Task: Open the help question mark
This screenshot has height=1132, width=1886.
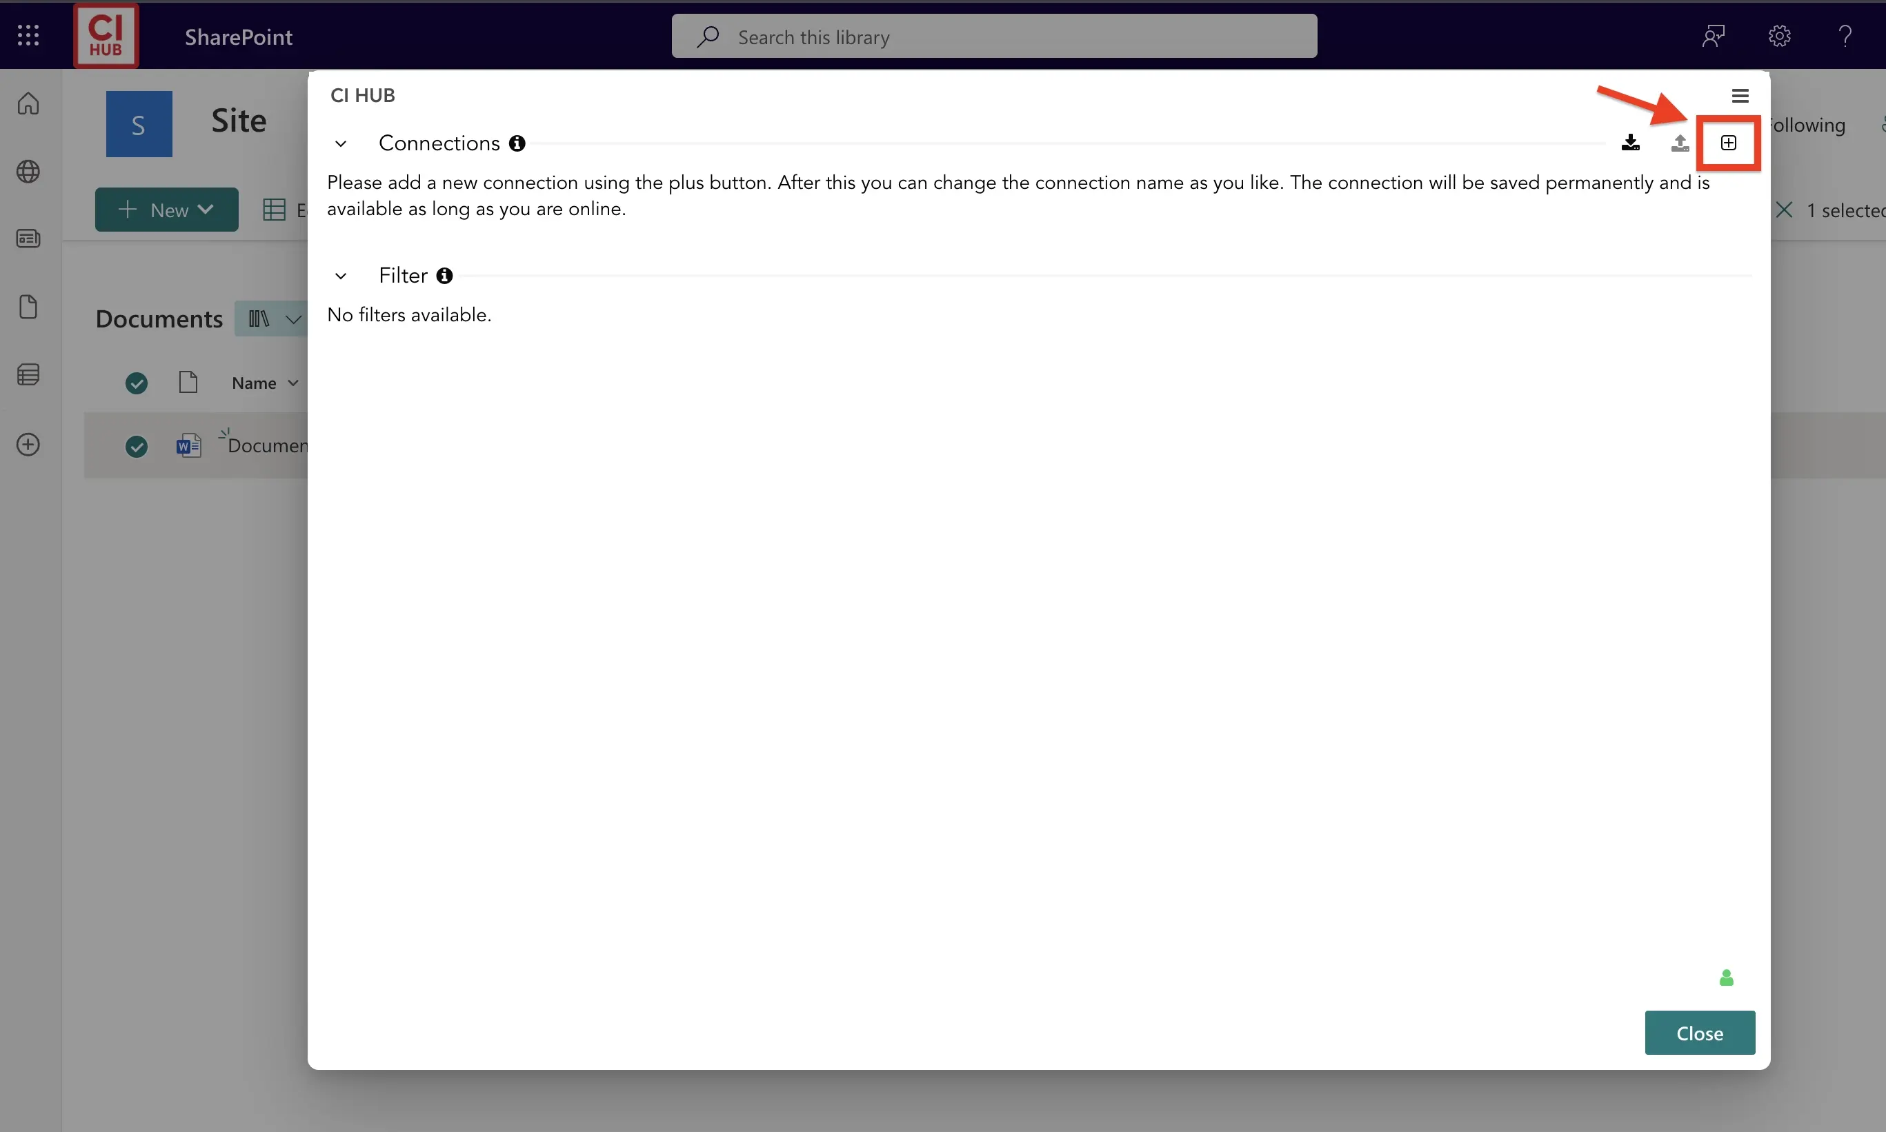Action: [x=1845, y=36]
